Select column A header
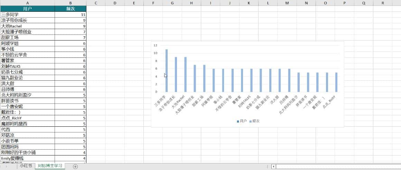This screenshot has height=170, width=401. [27, 3]
